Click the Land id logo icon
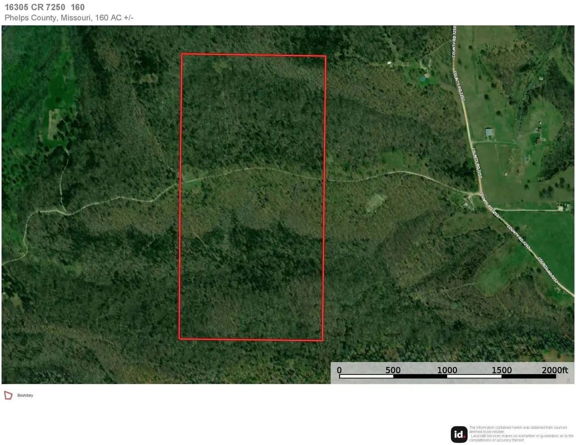Screen dimensions: 576x445 (459, 434)
